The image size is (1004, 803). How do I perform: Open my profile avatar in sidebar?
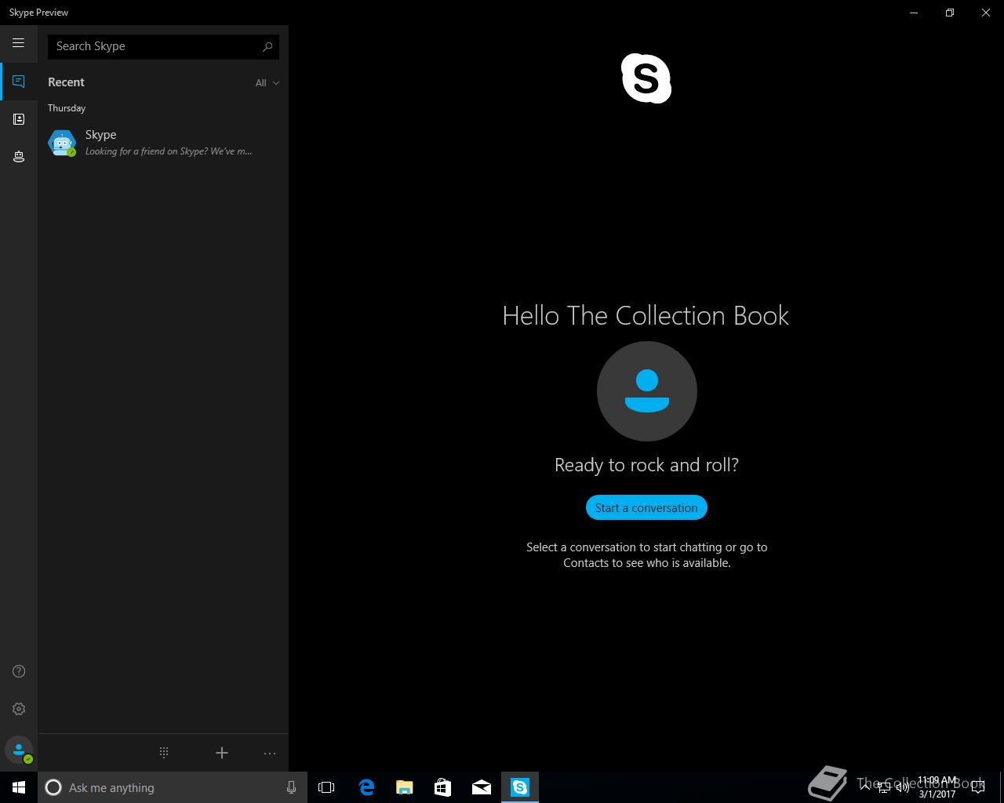tap(19, 750)
